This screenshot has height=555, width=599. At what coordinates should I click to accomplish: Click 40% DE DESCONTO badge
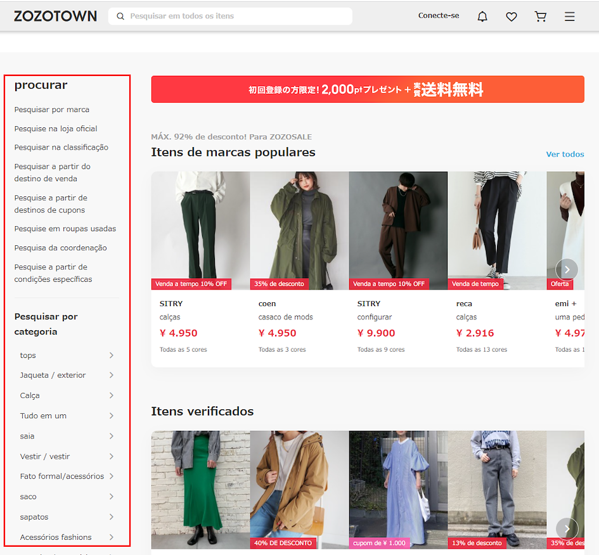coord(283,543)
